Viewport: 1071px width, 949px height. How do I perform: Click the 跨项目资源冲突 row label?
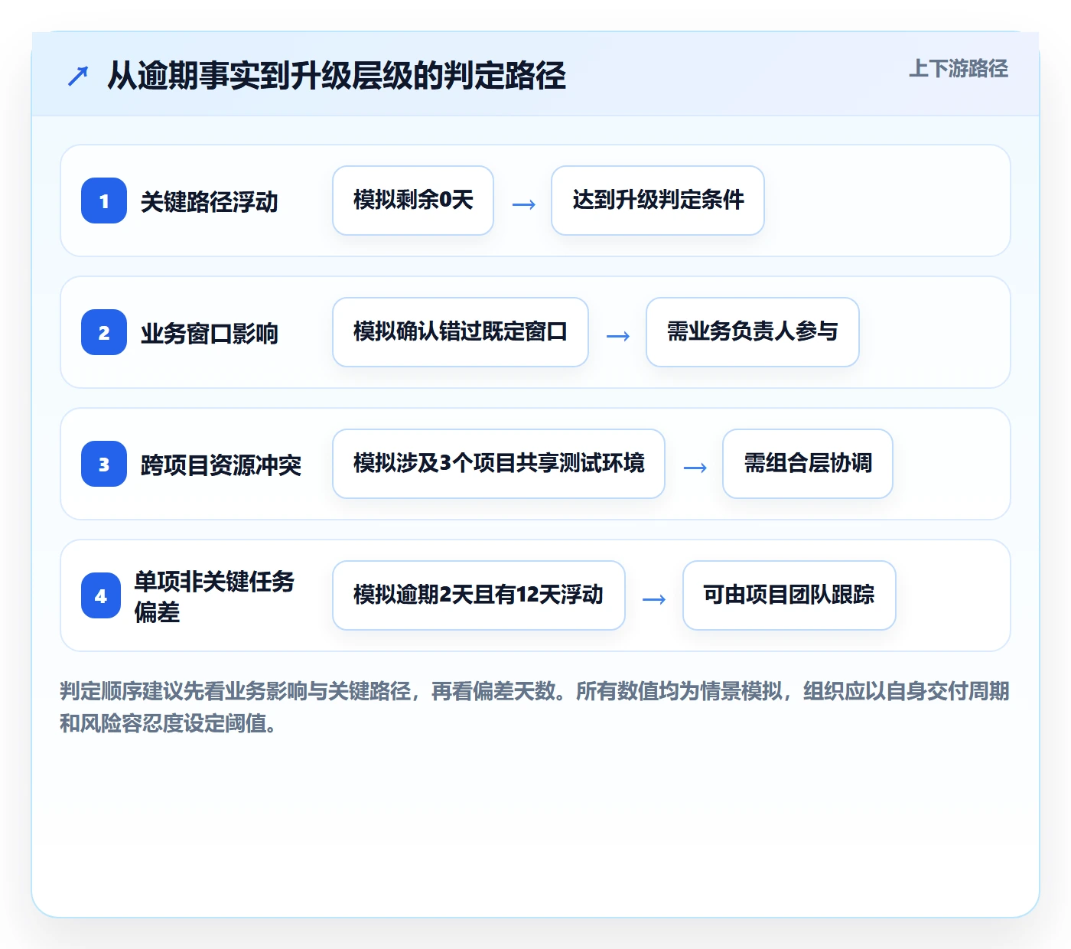tap(221, 465)
